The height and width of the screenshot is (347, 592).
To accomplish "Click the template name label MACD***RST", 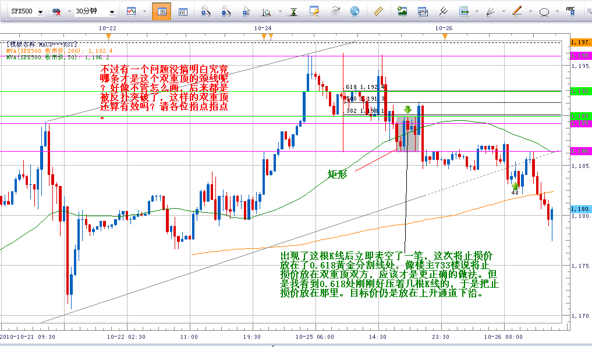I will [x=42, y=45].
